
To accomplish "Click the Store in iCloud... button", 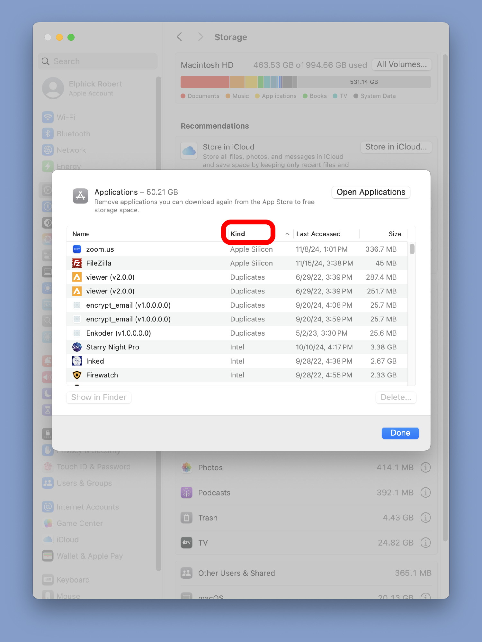I will pyautogui.click(x=396, y=147).
